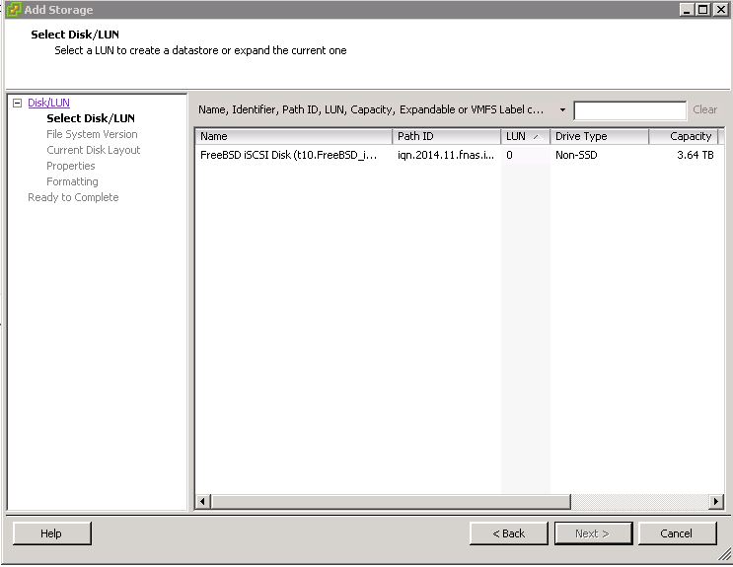
Task: Sort by the Capacity column header
Action: pos(683,136)
